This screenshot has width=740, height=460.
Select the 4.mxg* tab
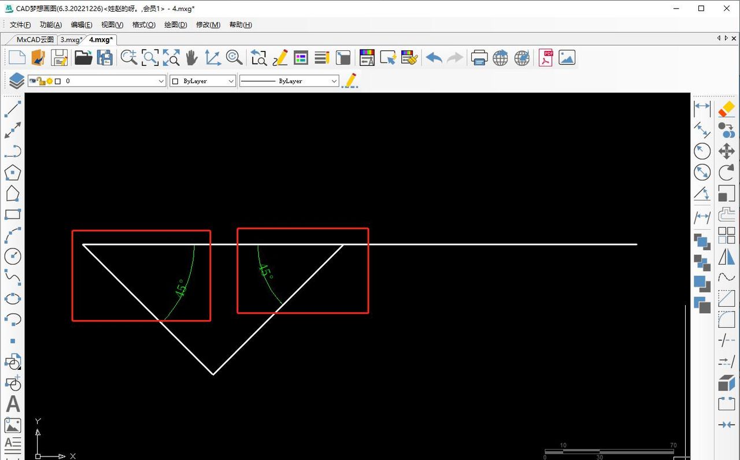pos(101,40)
